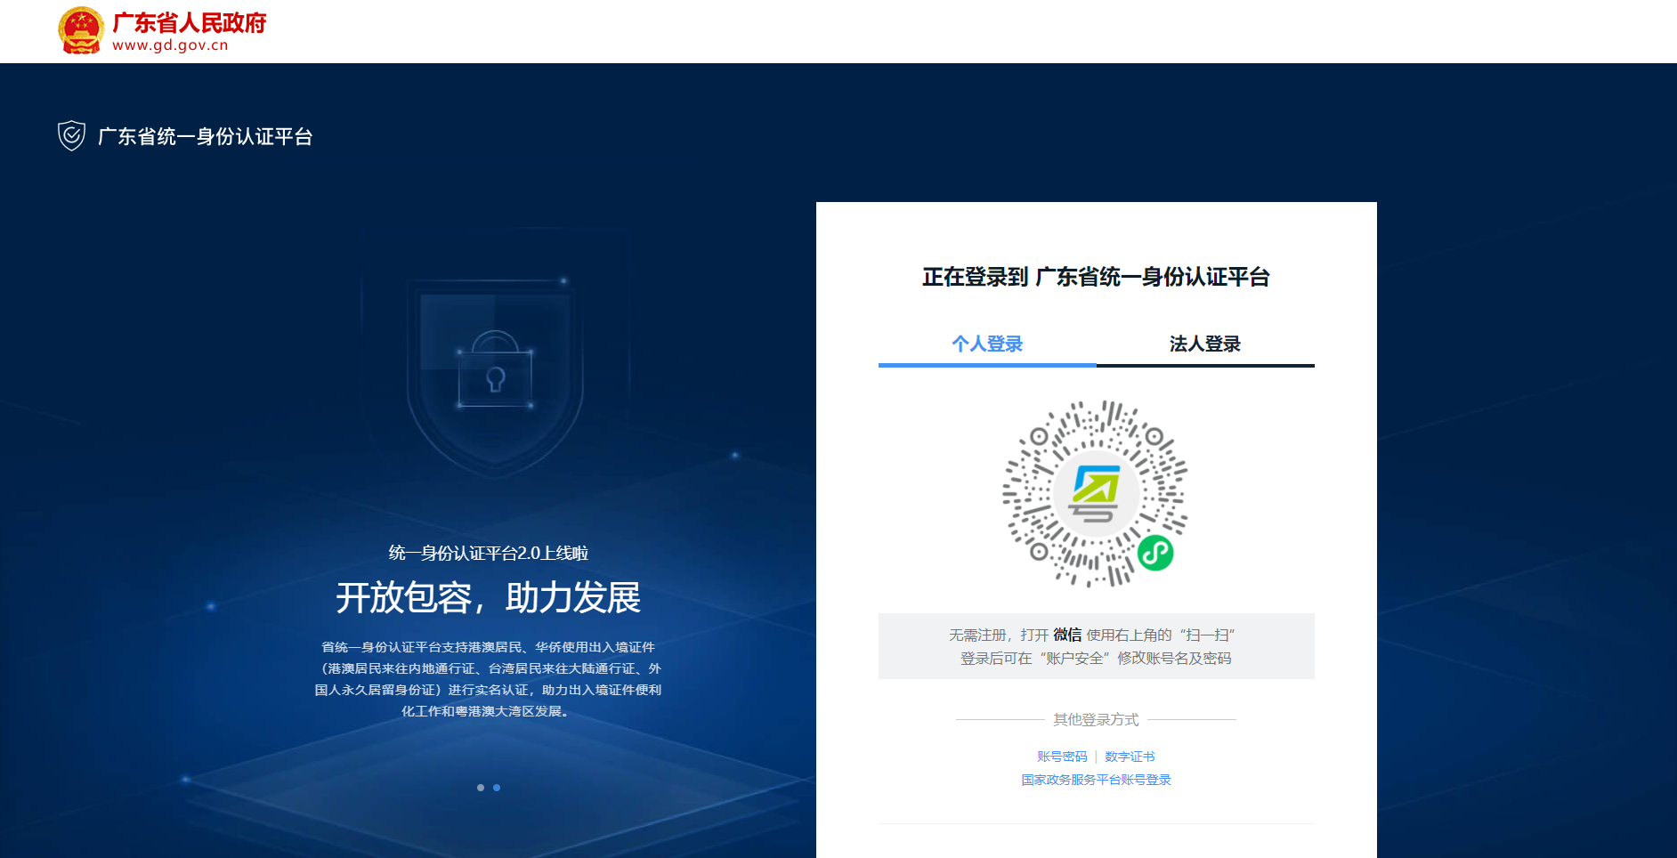Click the 广东省统一身份认证平台 platform title
Screen dimensions: 1677x858
tap(205, 136)
